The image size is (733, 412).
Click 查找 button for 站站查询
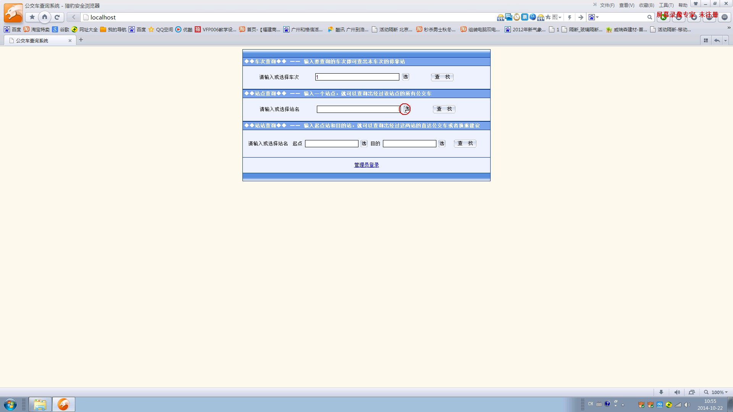click(465, 143)
